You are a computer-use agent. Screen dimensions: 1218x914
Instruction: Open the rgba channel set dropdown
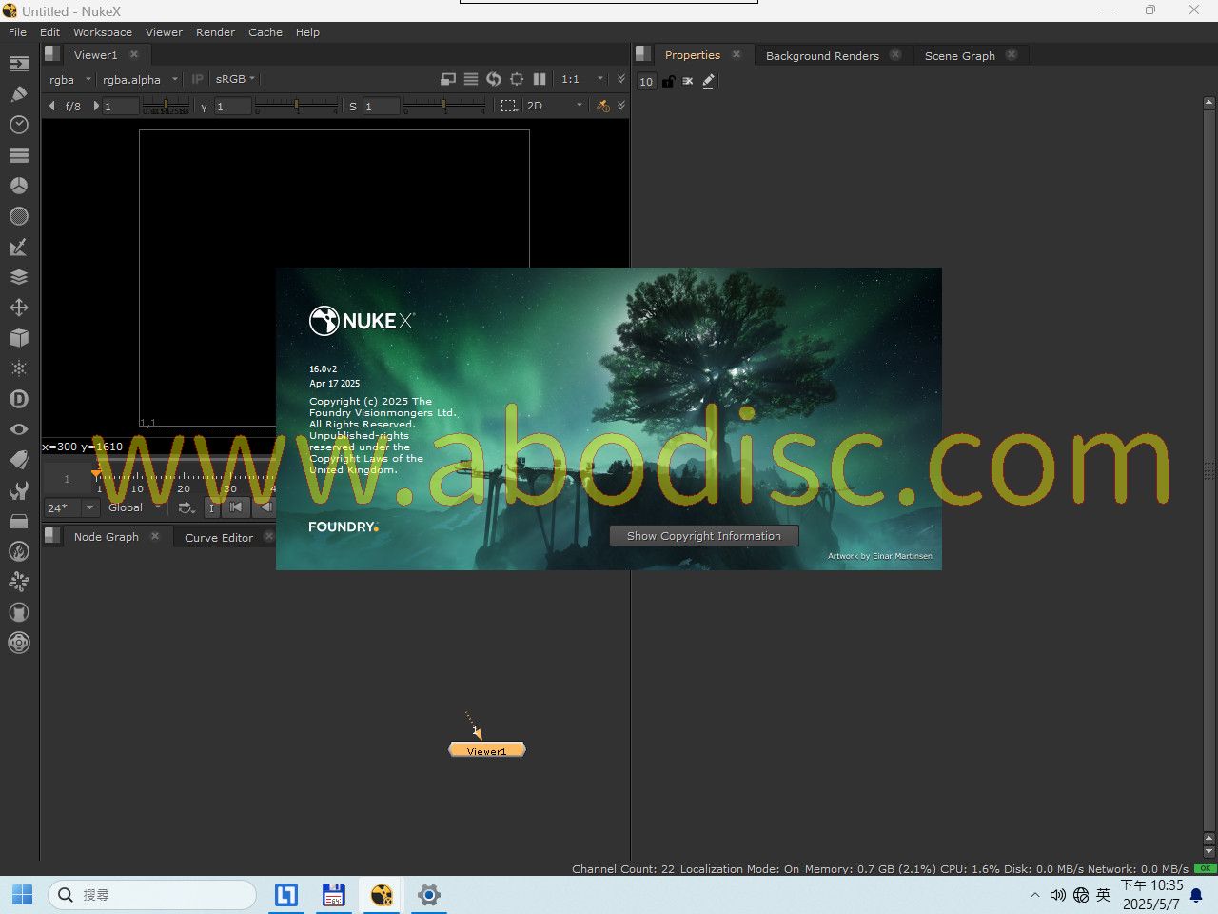[x=69, y=79]
